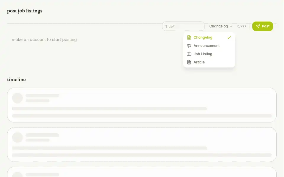Click the Changelog document icon in dropdown
The height and width of the screenshot is (177, 284).
click(x=189, y=37)
